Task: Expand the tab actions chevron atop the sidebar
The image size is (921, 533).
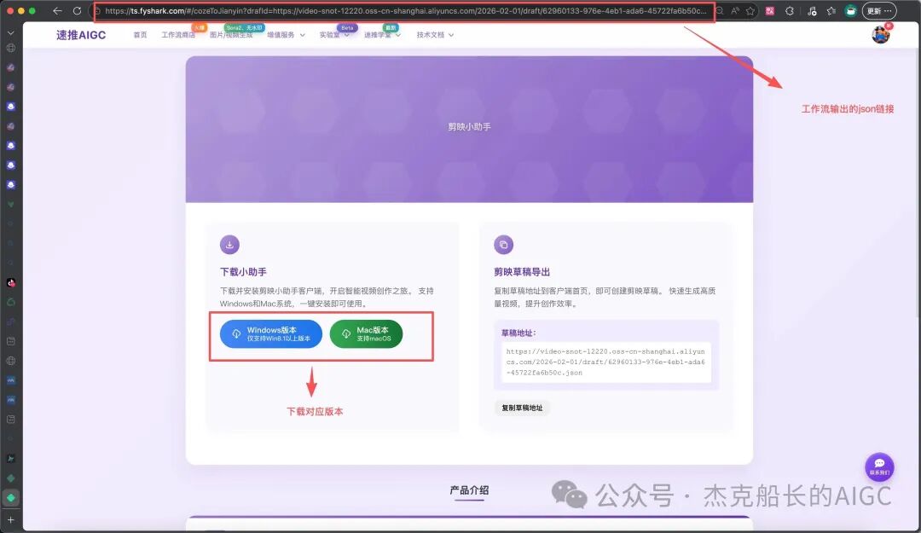Action: [10, 33]
